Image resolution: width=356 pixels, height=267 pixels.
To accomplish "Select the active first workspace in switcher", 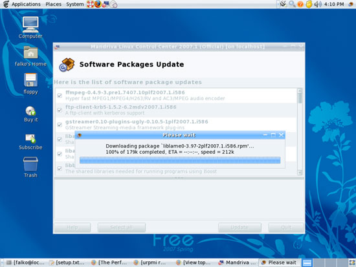I will 307,262.
